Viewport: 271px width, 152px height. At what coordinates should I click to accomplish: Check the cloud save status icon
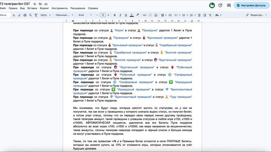coord(46,4)
